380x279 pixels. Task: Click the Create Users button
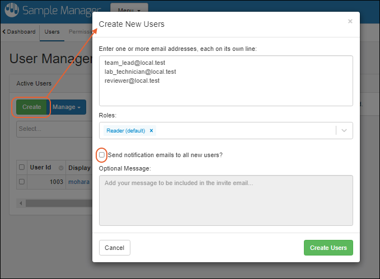[328, 248]
